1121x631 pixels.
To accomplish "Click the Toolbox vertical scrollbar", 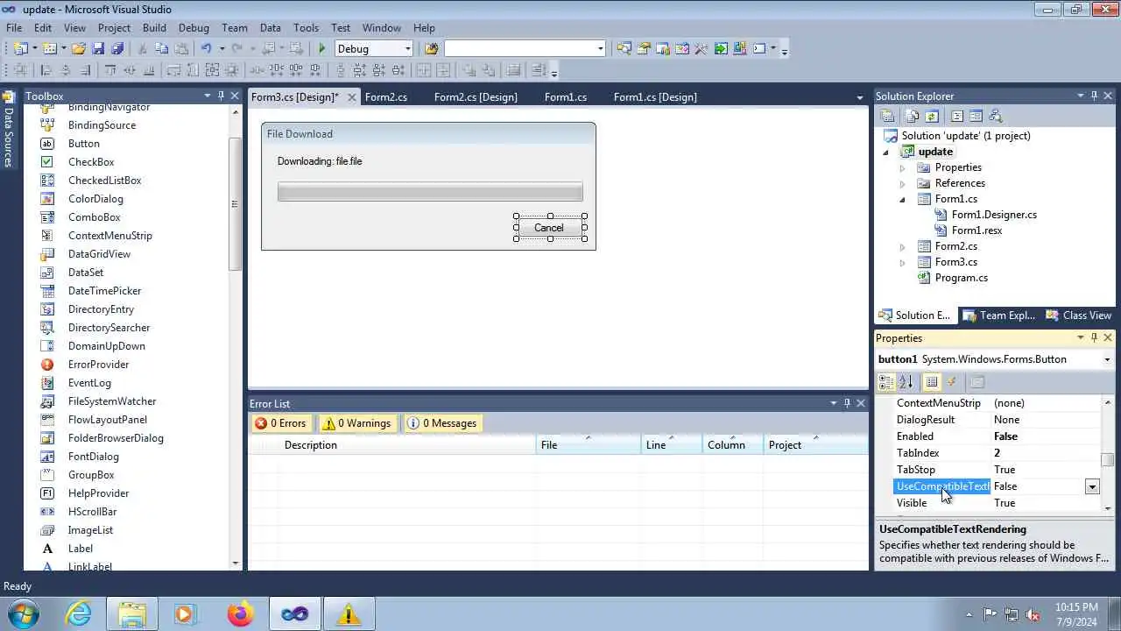I will point(235,205).
